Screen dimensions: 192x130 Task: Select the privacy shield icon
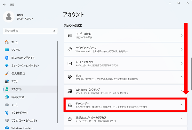pos(7,120)
